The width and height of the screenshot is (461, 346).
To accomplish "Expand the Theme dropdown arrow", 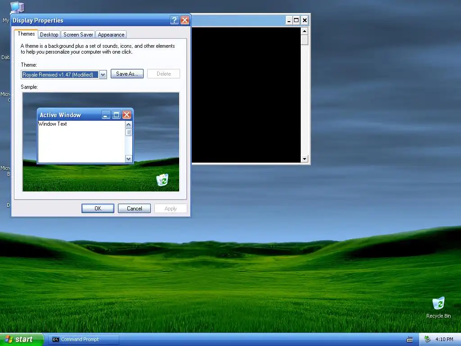I will [103, 75].
